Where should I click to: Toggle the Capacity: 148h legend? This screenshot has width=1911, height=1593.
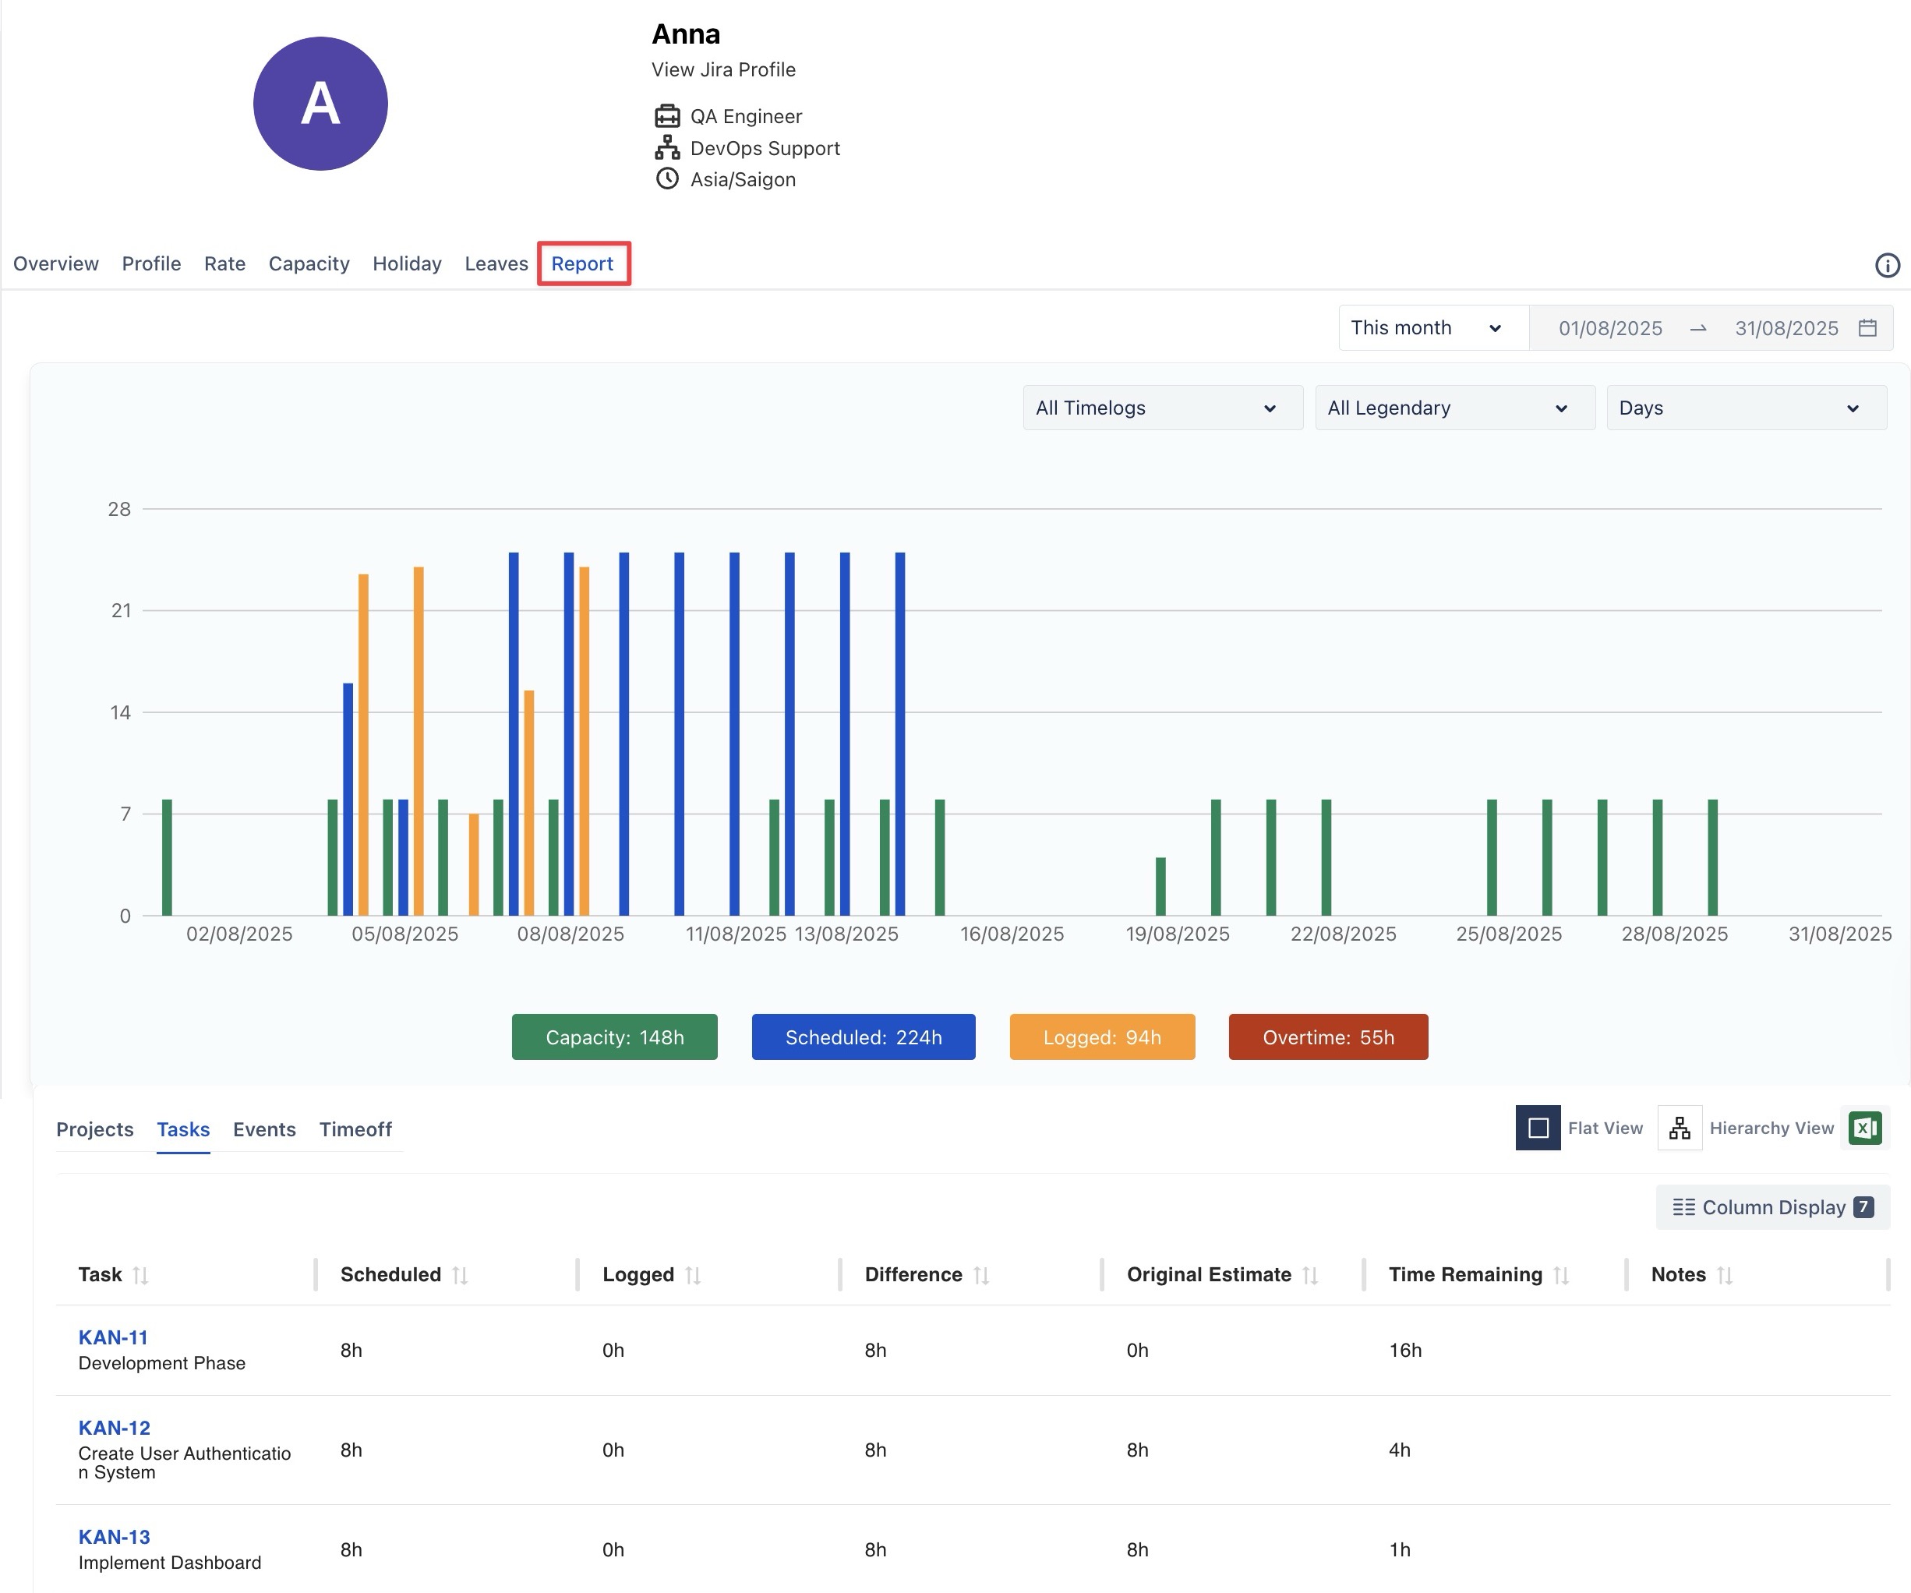[614, 1037]
